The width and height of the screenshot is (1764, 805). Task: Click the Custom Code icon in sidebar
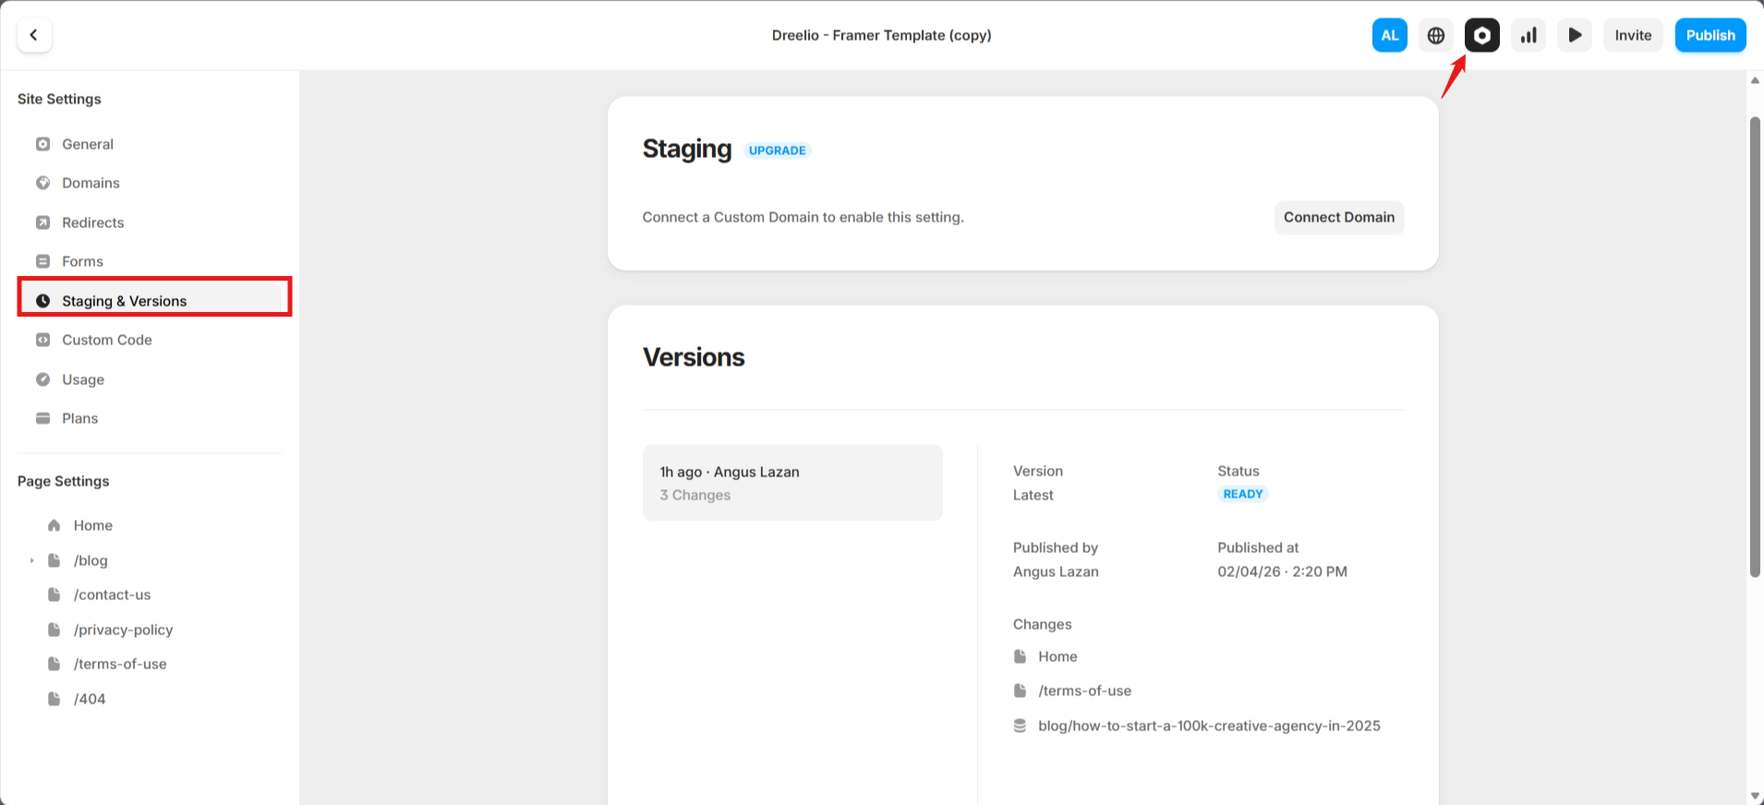tap(42, 340)
